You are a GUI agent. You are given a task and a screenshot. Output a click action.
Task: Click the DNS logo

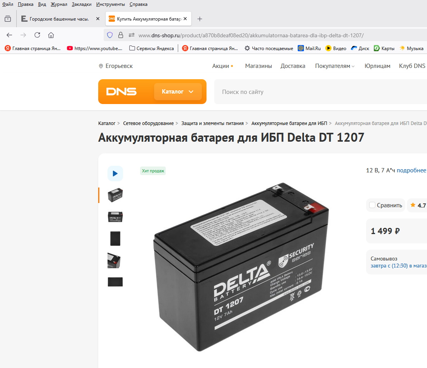click(x=121, y=92)
